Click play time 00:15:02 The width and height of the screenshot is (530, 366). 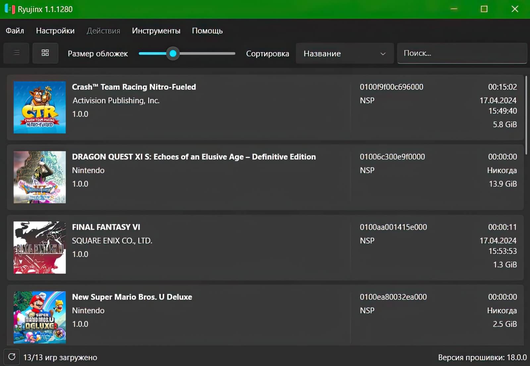(x=502, y=87)
